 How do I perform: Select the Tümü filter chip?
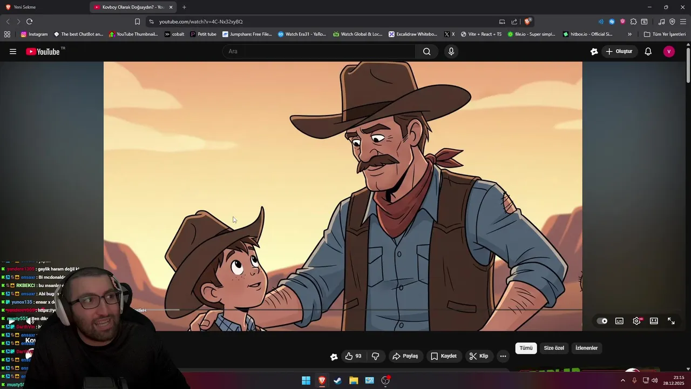tap(526, 348)
